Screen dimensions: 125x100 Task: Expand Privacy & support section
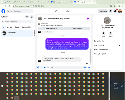point(107,54)
